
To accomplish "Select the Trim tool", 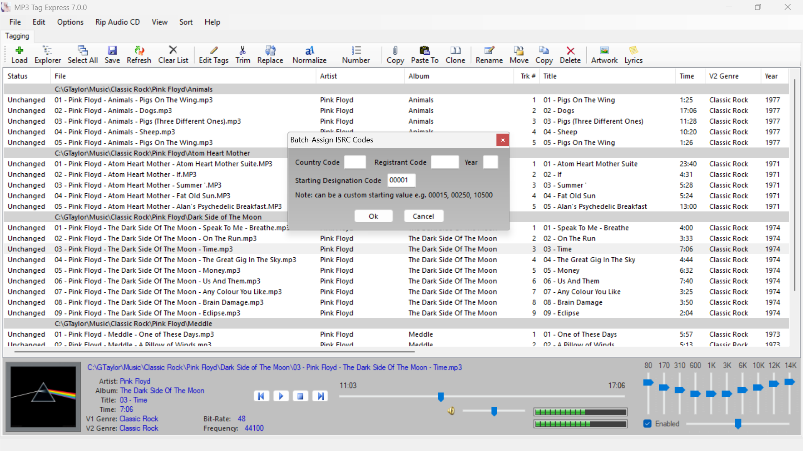I will (x=243, y=55).
